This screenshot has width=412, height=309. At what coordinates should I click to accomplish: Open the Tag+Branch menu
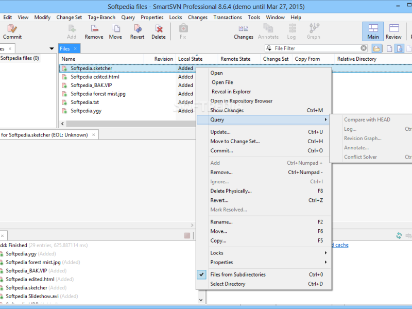(x=101, y=18)
